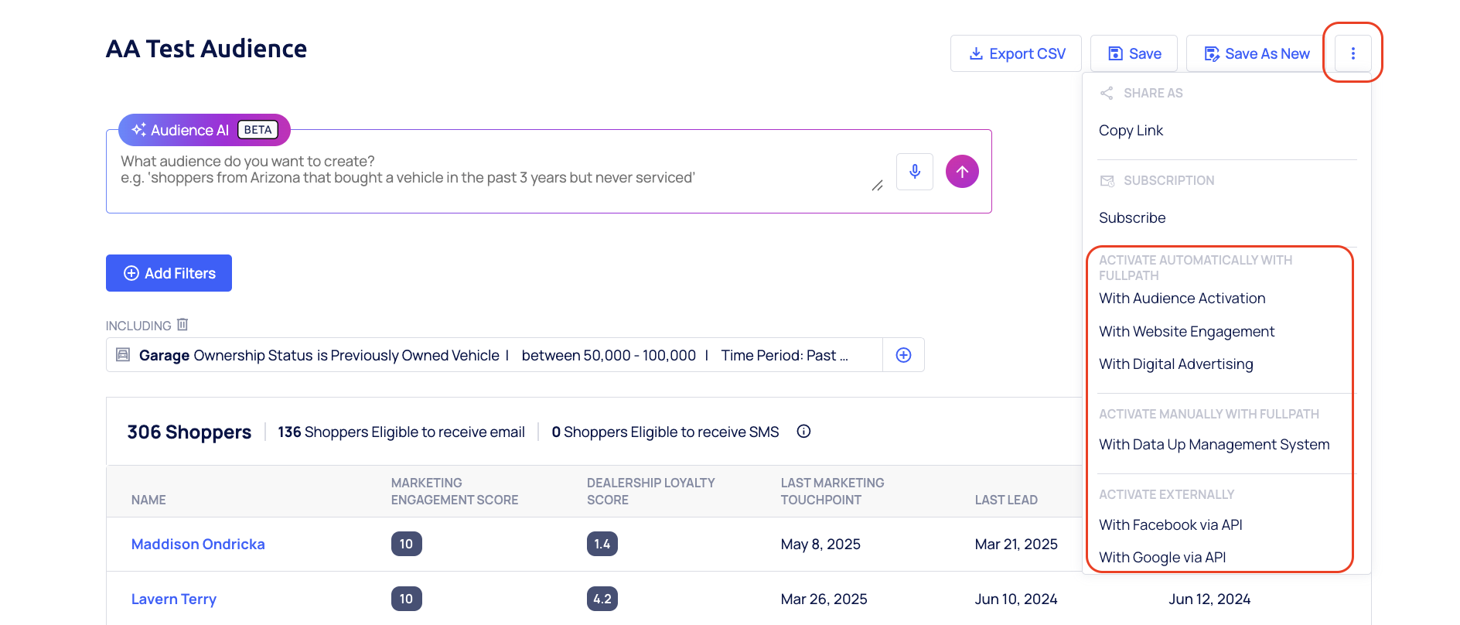
Task: Choose With Website Engagement option
Action: (x=1186, y=332)
